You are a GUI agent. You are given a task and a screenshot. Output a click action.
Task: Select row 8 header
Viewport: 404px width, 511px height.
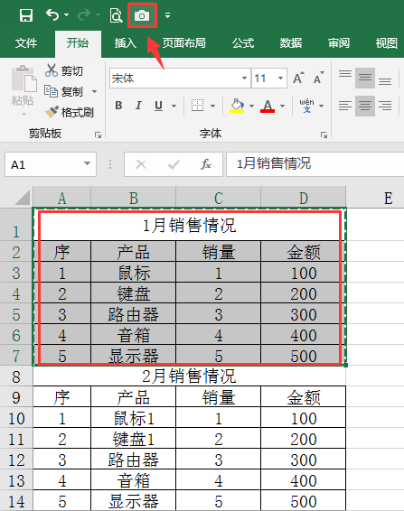pyautogui.click(x=16, y=376)
